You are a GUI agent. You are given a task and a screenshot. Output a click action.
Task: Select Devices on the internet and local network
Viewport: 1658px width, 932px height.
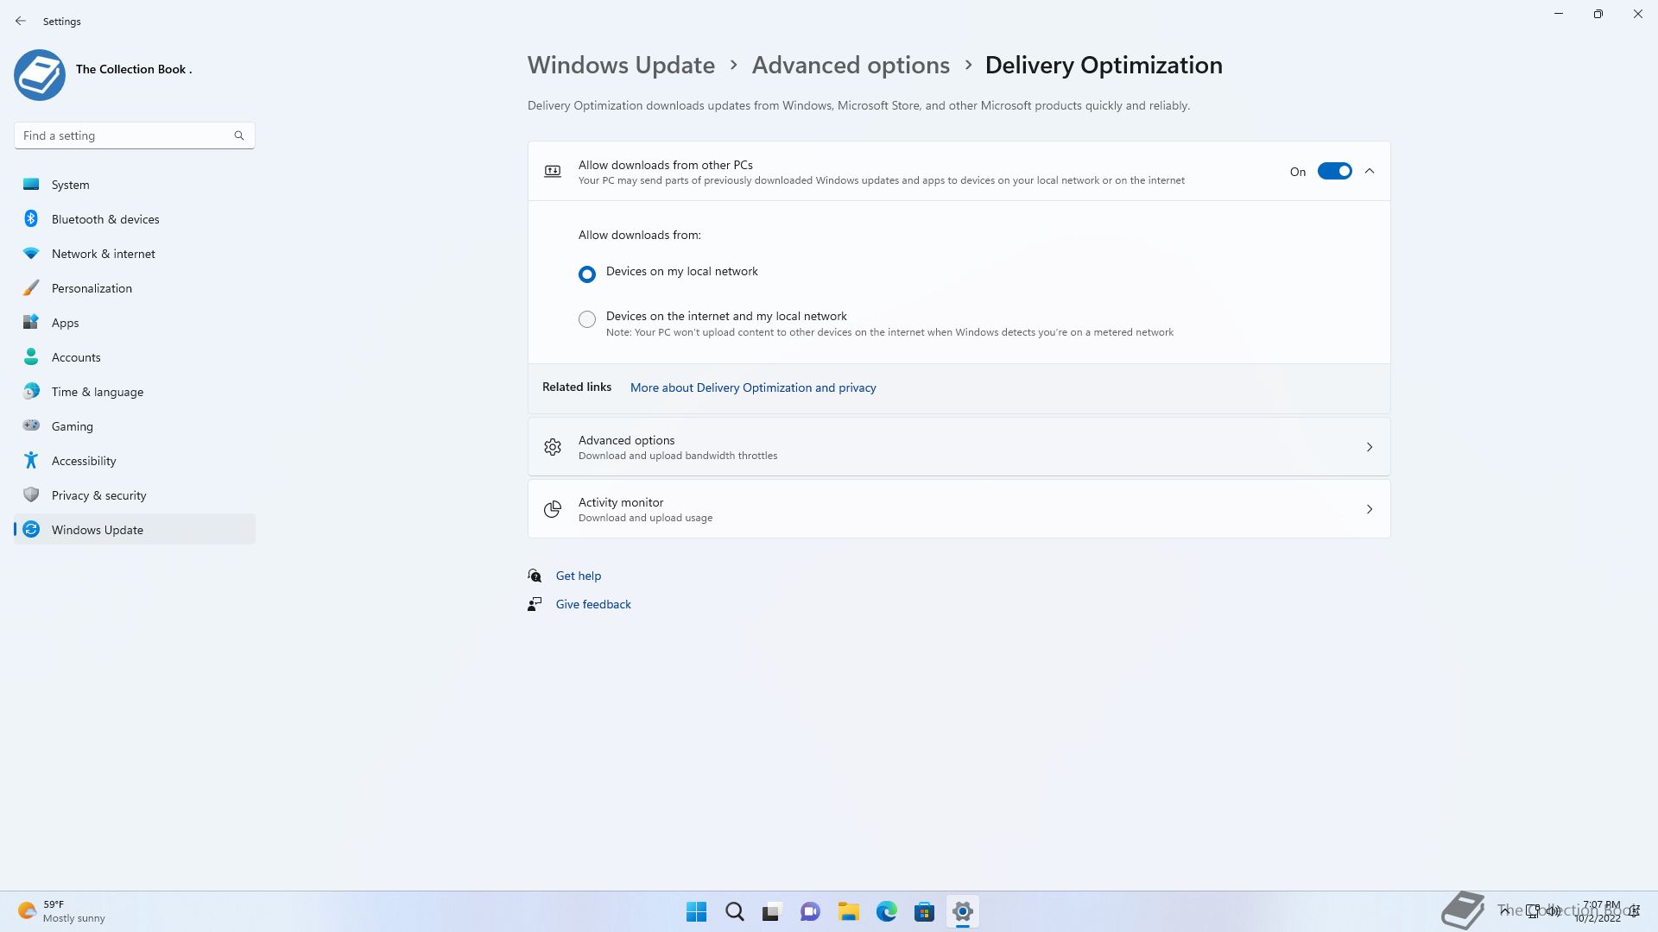point(587,319)
